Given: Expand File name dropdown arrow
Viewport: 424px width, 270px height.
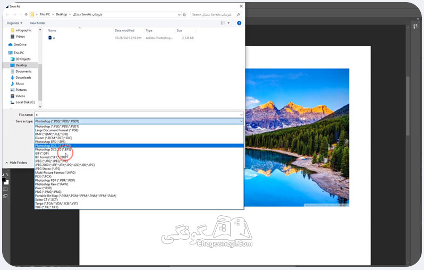Looking at the screenshot, I should click(x=241, y=115).
